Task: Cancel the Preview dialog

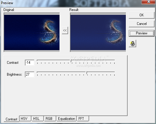Action: point(141,24)
